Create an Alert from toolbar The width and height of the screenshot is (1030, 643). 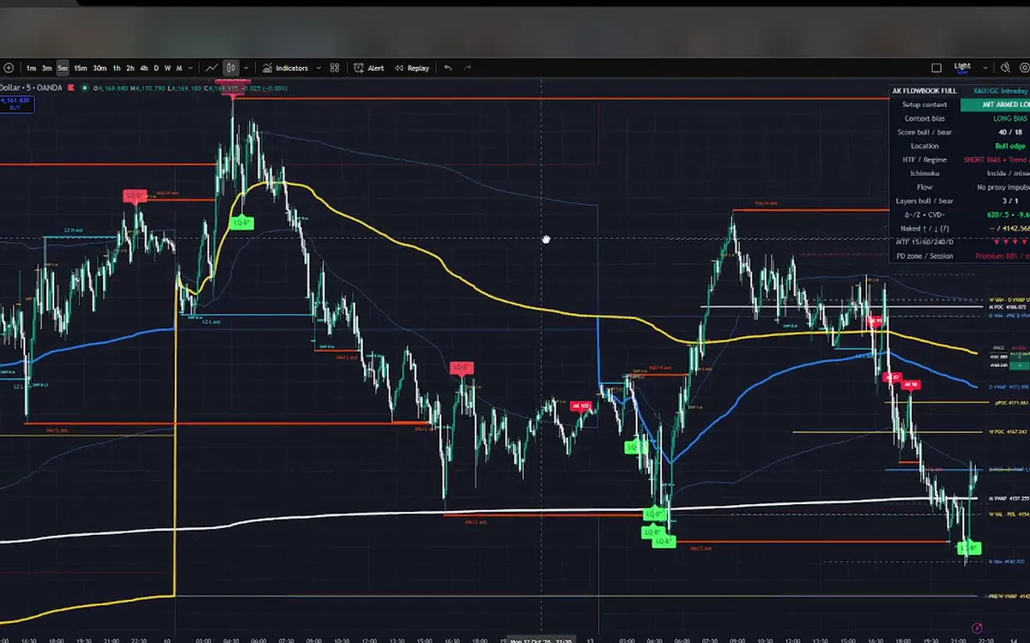369,68
